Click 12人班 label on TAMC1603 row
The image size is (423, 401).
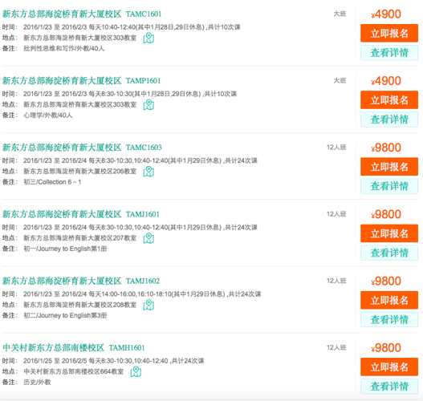click(x=336, y=147)
